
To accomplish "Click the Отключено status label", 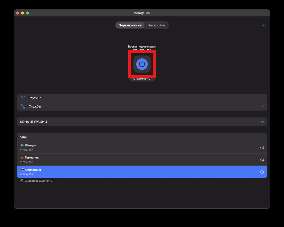I will [x=142, y=79].
